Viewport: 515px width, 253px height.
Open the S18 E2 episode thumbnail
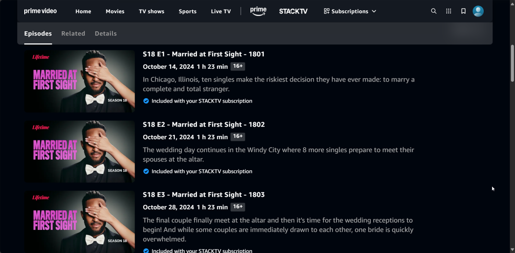pyautogui.click(x=79, y=152)
